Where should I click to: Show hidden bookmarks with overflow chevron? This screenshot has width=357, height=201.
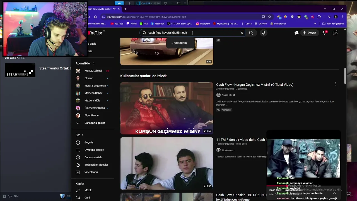click(x=315, y=24)
